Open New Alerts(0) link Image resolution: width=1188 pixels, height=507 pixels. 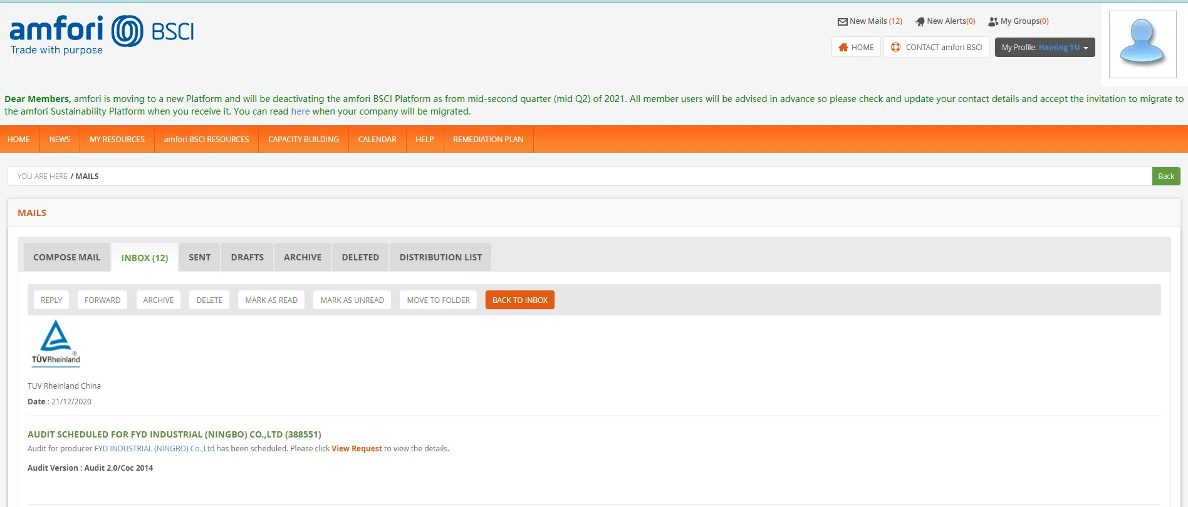point(951,21)
